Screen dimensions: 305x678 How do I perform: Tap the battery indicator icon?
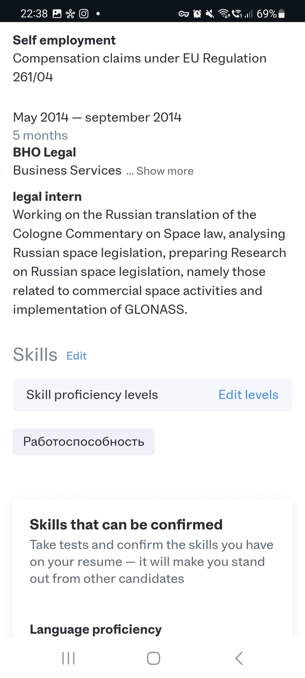[281, 14]
